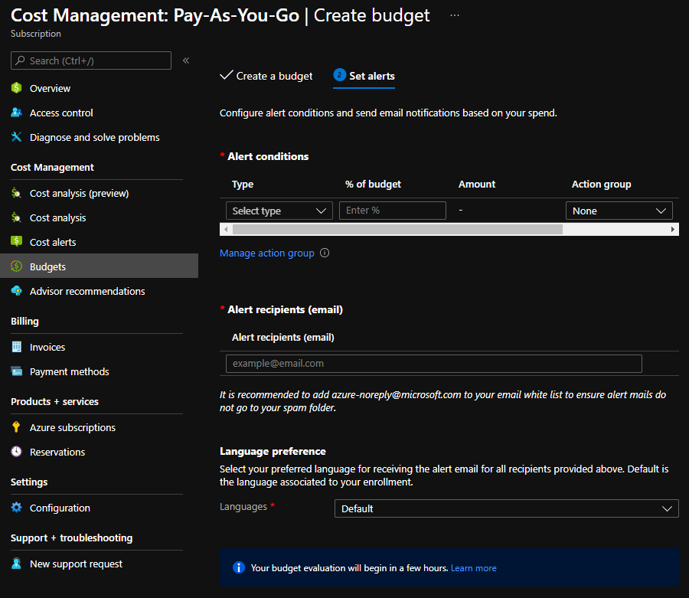
Task: View Payment methods
Action: 67,371
